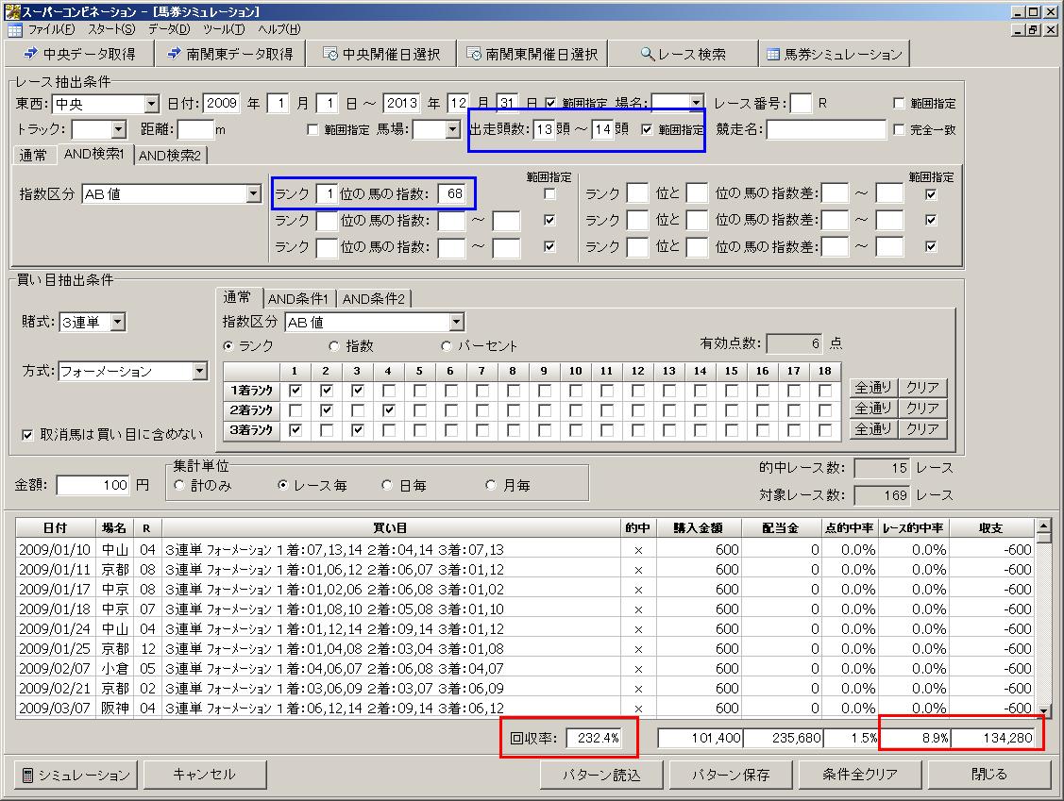The image size is (1064, 801).
Task: Expand 指数区分 AB値 dropdown in bet conditions
Action: pos(457,322)
